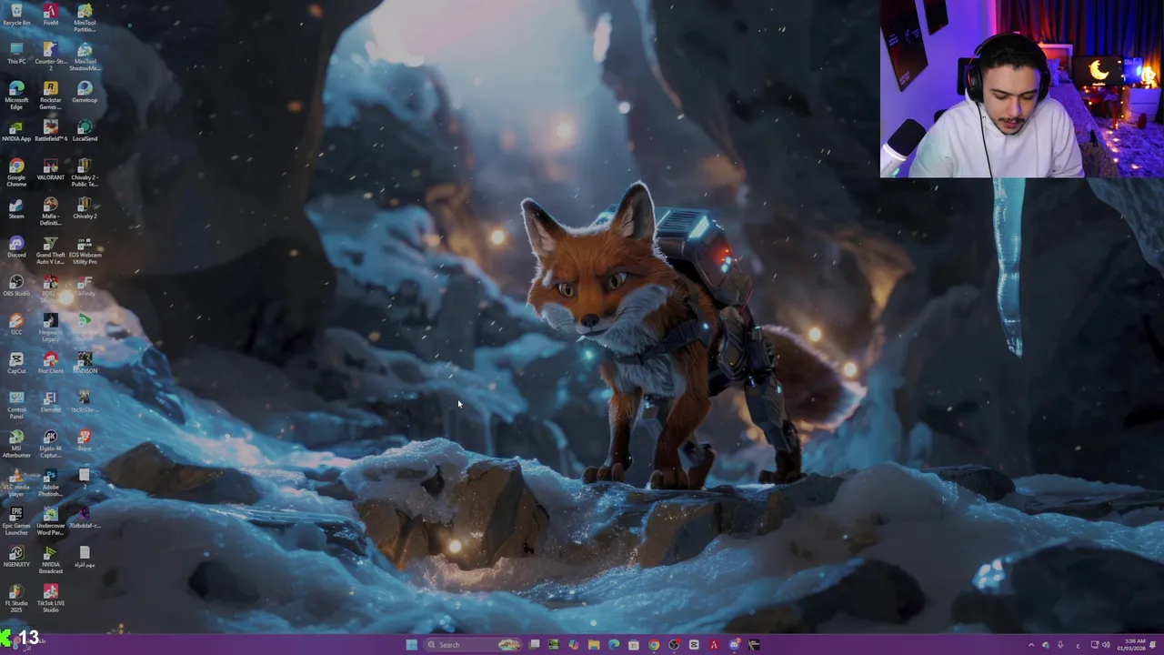Open CapCut from the taskbar

point(694,645)
